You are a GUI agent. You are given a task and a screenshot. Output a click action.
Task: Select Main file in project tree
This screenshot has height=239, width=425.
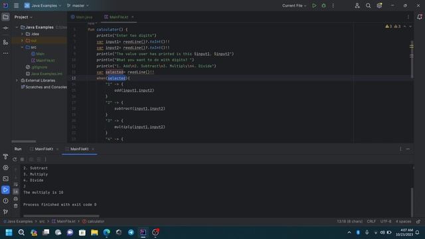pyautogui.click(x=38, y=54)
